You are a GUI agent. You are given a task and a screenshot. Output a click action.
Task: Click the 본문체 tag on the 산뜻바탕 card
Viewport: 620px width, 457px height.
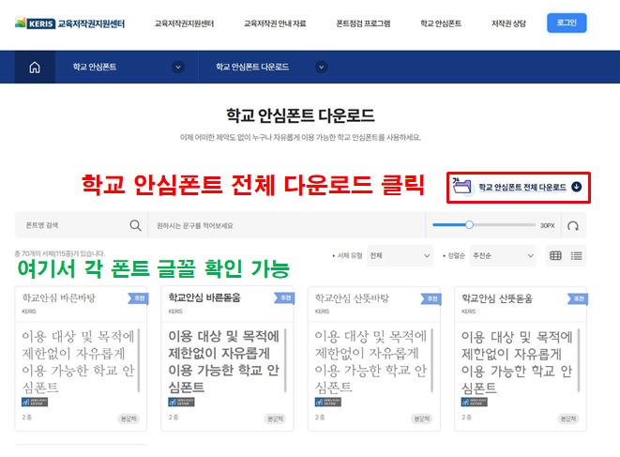pyautogui.click(x=421, y=419)
